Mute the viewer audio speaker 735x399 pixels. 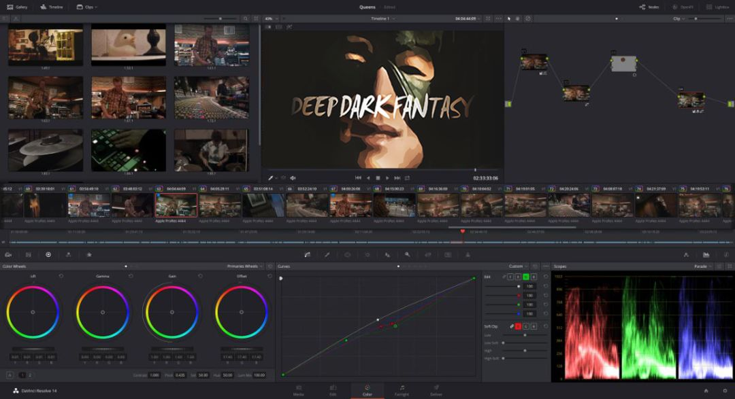(293, 178)
